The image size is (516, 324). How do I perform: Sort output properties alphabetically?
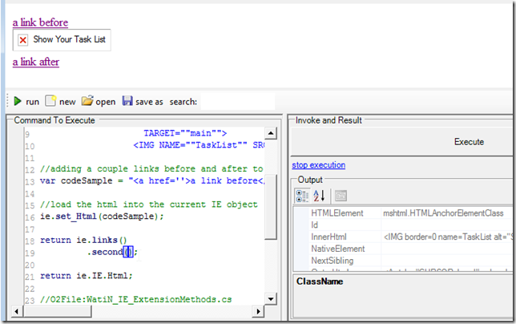[319, 195]
